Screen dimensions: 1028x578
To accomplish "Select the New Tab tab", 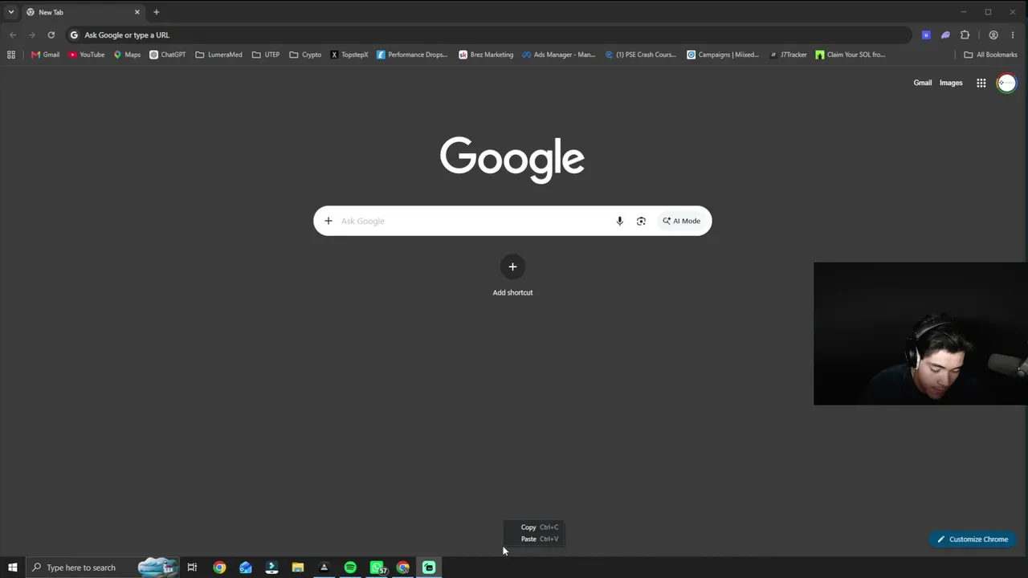I will [x=84, y=12].
